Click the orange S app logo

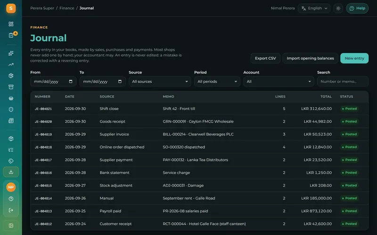[x=11, y=8]
